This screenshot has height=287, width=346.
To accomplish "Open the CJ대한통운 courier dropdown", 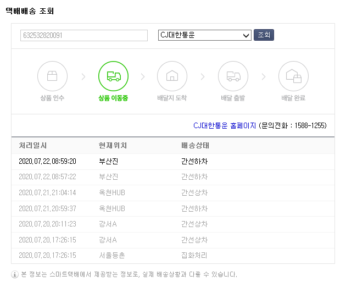I will click(204, 35).
